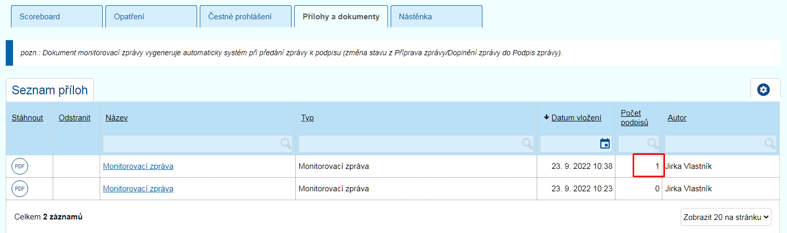787x233 pixels.
Task: Sort table by Název column header
Action: [116, 118]
